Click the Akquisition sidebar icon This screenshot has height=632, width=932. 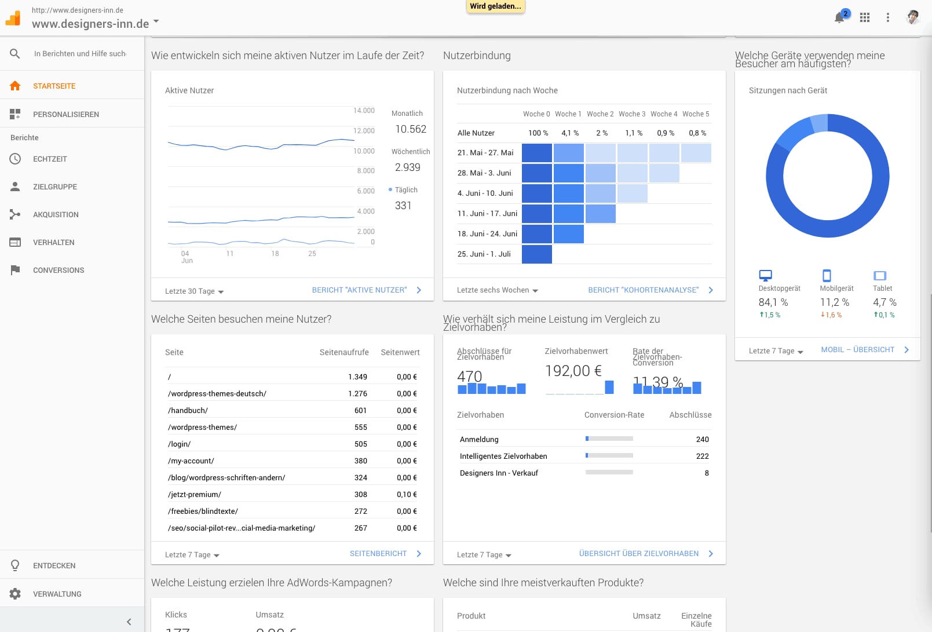15,214
